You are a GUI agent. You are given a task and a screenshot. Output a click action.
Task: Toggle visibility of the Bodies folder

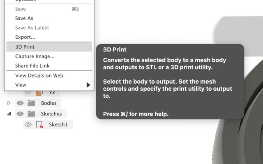(20, 103)
